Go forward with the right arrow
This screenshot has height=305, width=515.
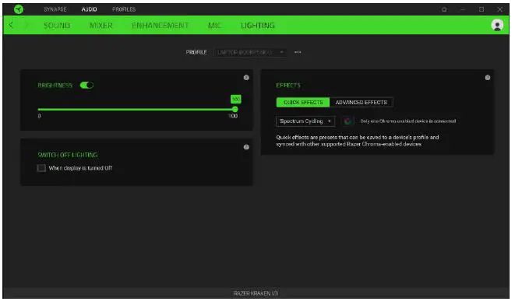(x=26, y=25)
